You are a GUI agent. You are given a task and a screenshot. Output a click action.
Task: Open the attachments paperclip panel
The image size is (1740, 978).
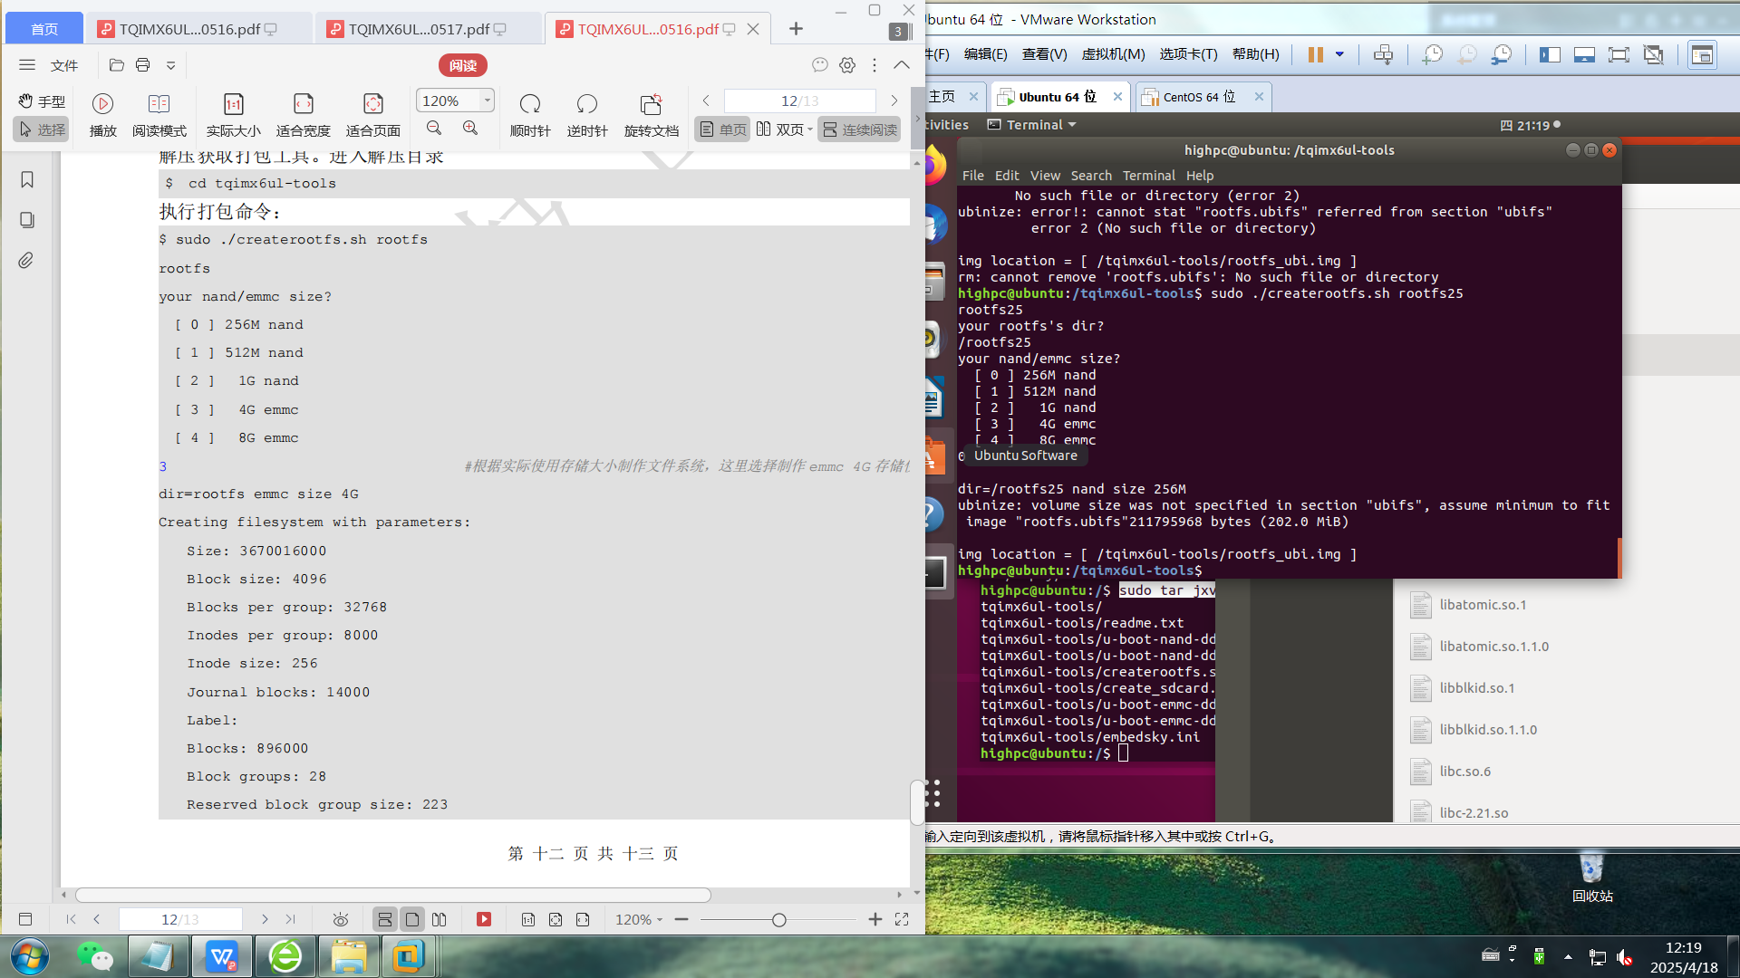coord(27,261)
